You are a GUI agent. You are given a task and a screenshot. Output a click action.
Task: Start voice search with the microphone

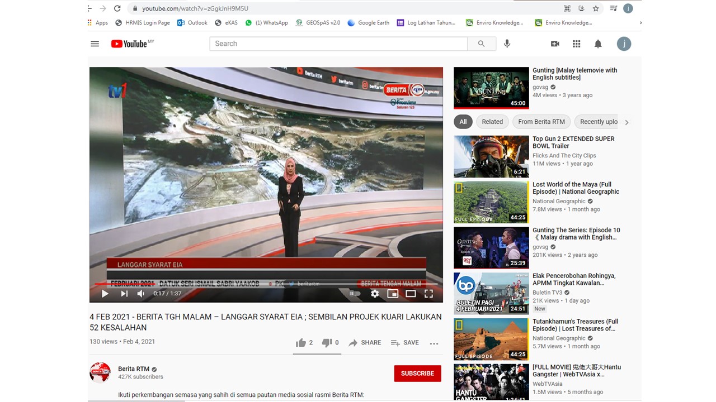[x=507, y=44]
